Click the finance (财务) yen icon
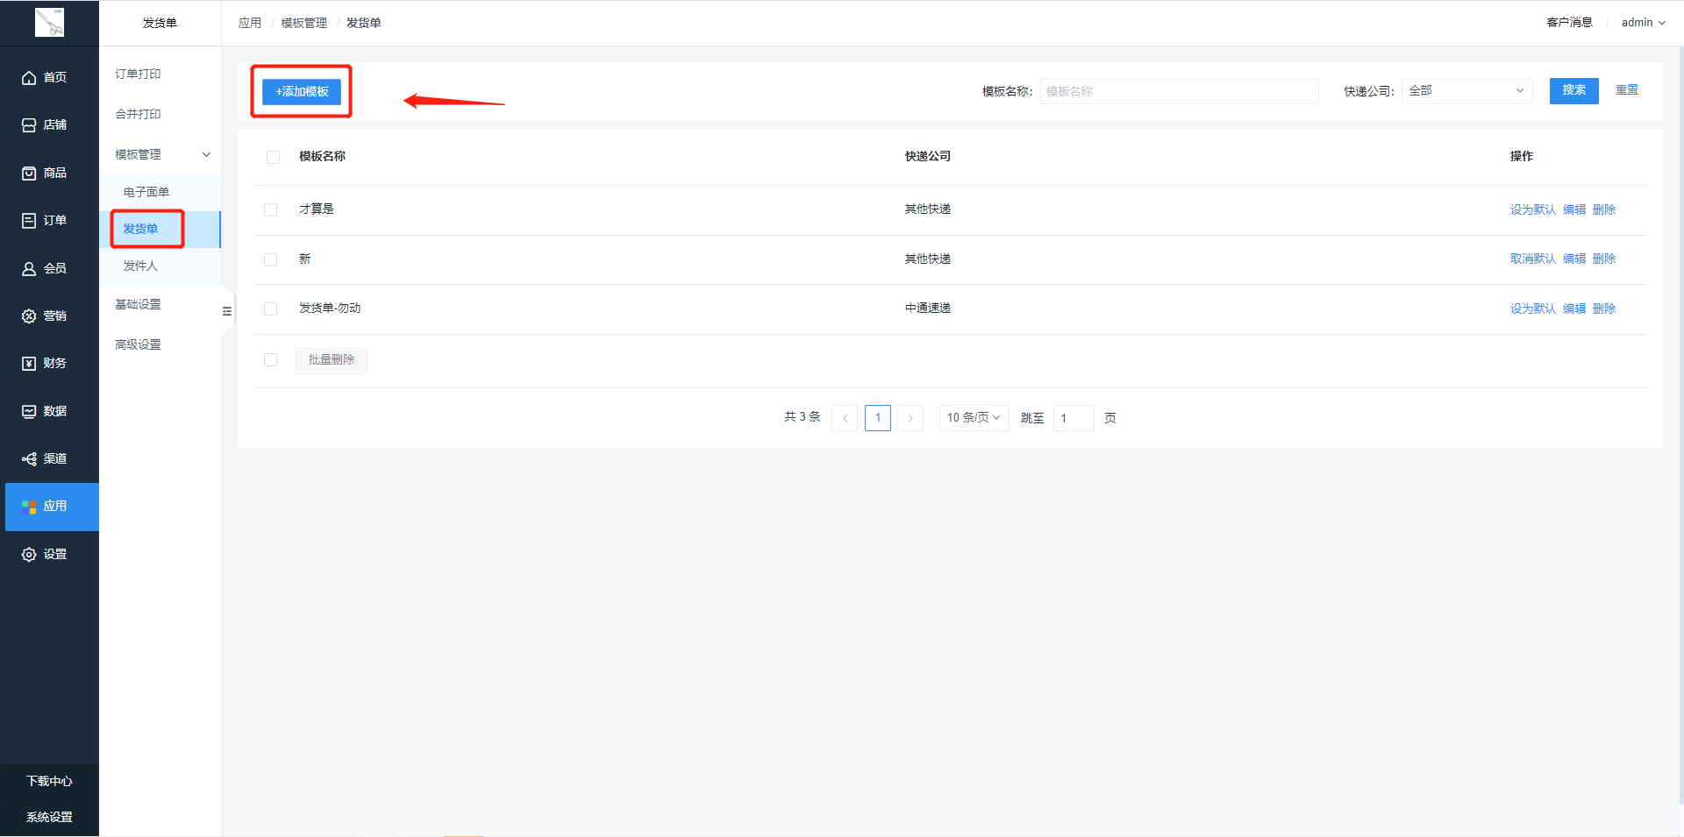Image resolution: width=1684 pixels, height=837 pixels. (29, 364)
